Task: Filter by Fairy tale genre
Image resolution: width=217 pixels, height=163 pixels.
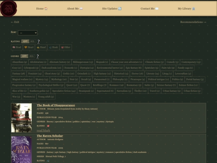Action: 168,68
